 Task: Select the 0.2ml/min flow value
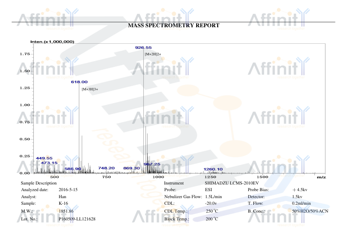click(x=301, y=203)
